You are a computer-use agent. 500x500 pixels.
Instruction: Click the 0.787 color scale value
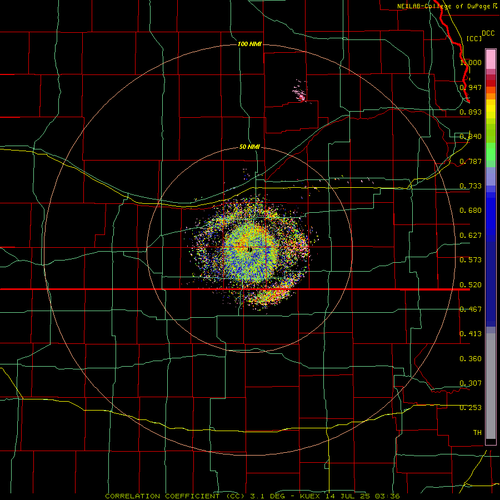point(471,161)
